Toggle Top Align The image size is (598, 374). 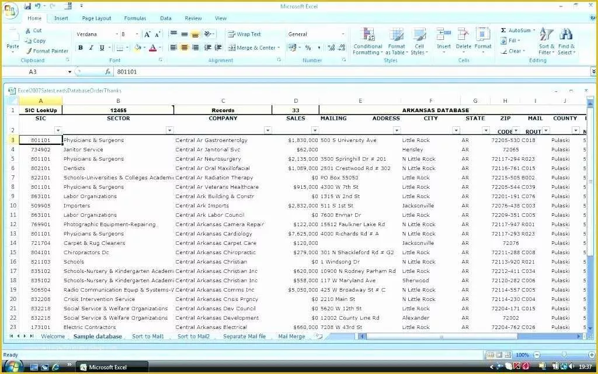tap(173, 34)
